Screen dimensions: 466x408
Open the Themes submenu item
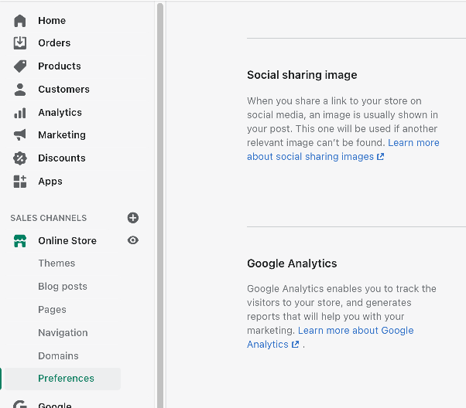pos(57,263)
